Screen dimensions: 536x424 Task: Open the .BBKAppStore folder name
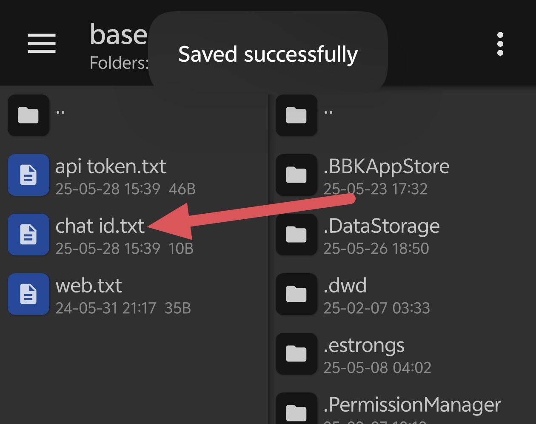click(386, 166)
